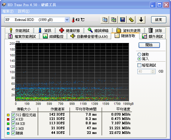Screen dimensions: 171x140
Task: Click the thermometer temperature icon
Action: (73, 20)
